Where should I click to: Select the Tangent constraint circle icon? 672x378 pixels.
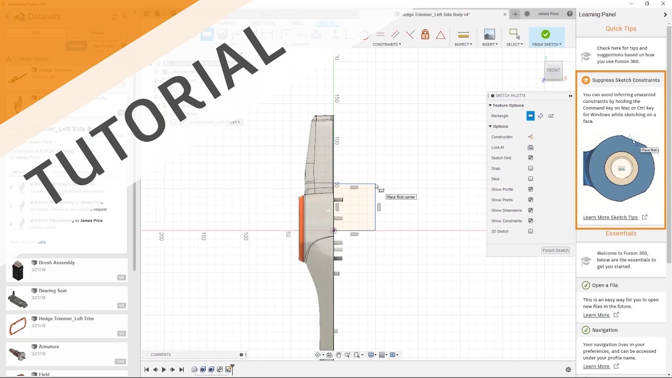365,35
